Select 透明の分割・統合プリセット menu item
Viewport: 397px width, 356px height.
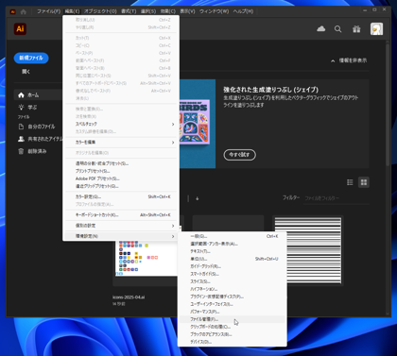click(x=121, y=163)
